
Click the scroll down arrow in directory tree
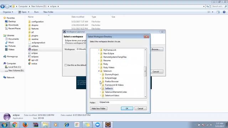click(145, 97)
